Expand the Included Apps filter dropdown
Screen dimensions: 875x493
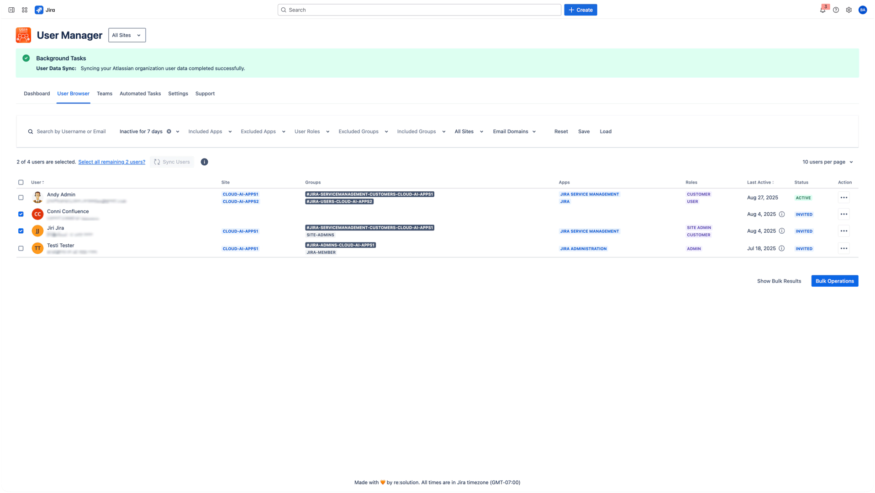(x=210, y=131)
